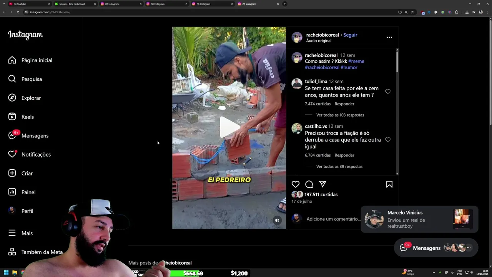Open the browser zoom magnifier icon
This screenshot has width=492, height=277.
tap(406, 12)
